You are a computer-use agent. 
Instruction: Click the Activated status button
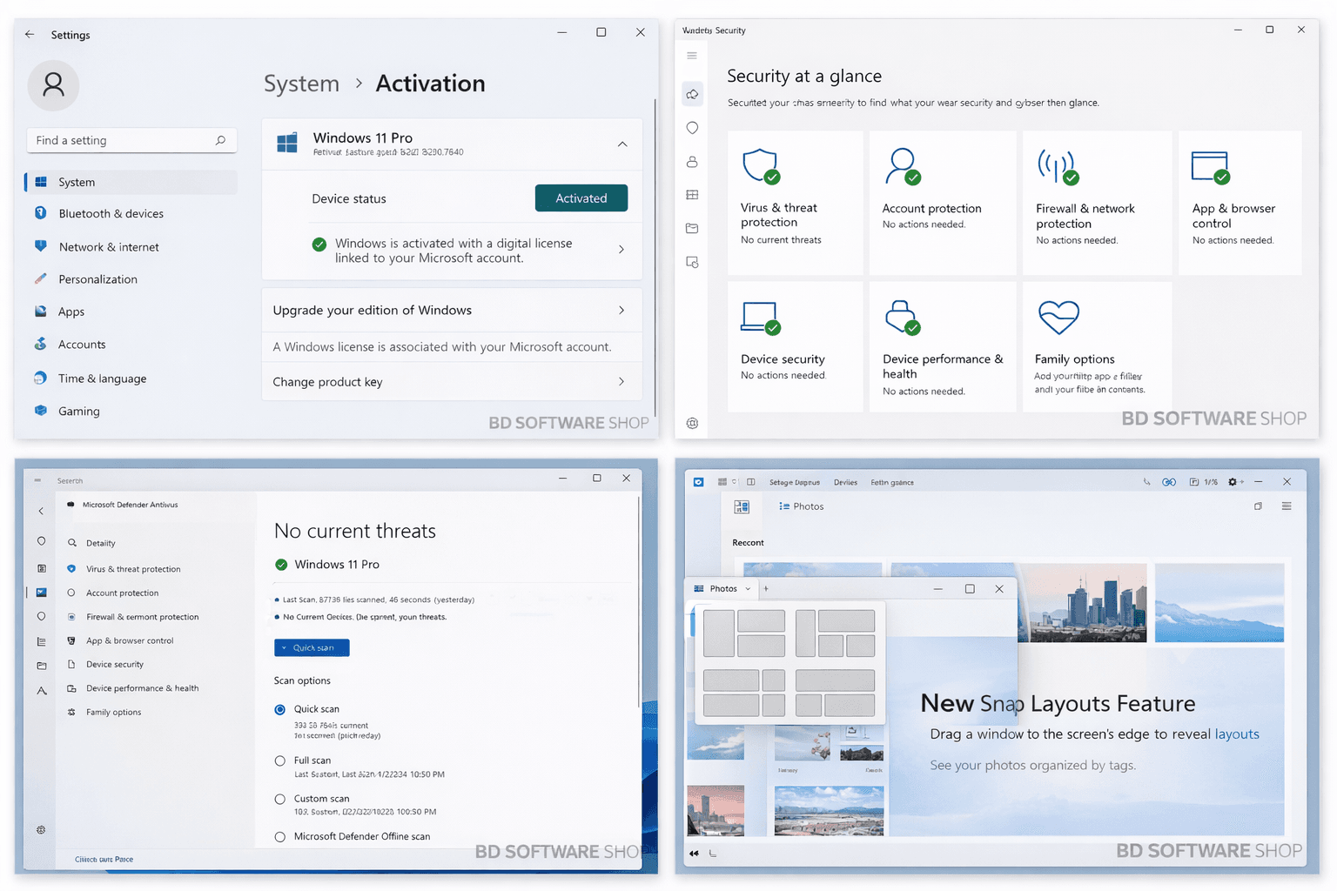pos(581,198)
